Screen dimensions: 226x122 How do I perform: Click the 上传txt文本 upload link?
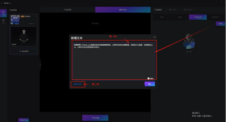pyautogui.click(x=77, y=84)
